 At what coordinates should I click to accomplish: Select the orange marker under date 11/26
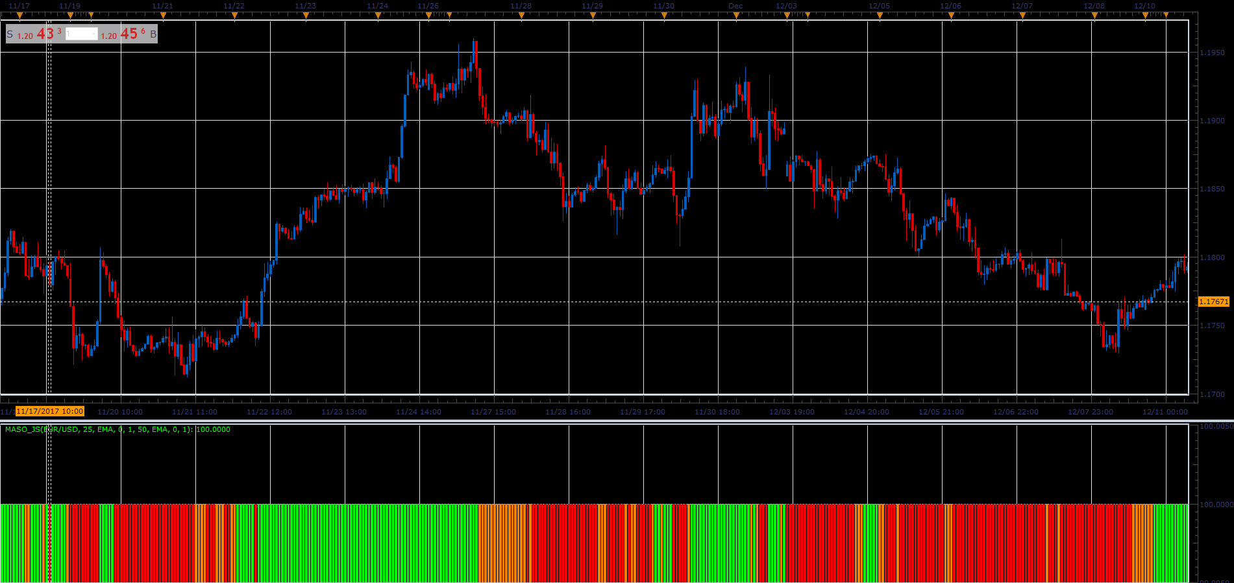428,15
